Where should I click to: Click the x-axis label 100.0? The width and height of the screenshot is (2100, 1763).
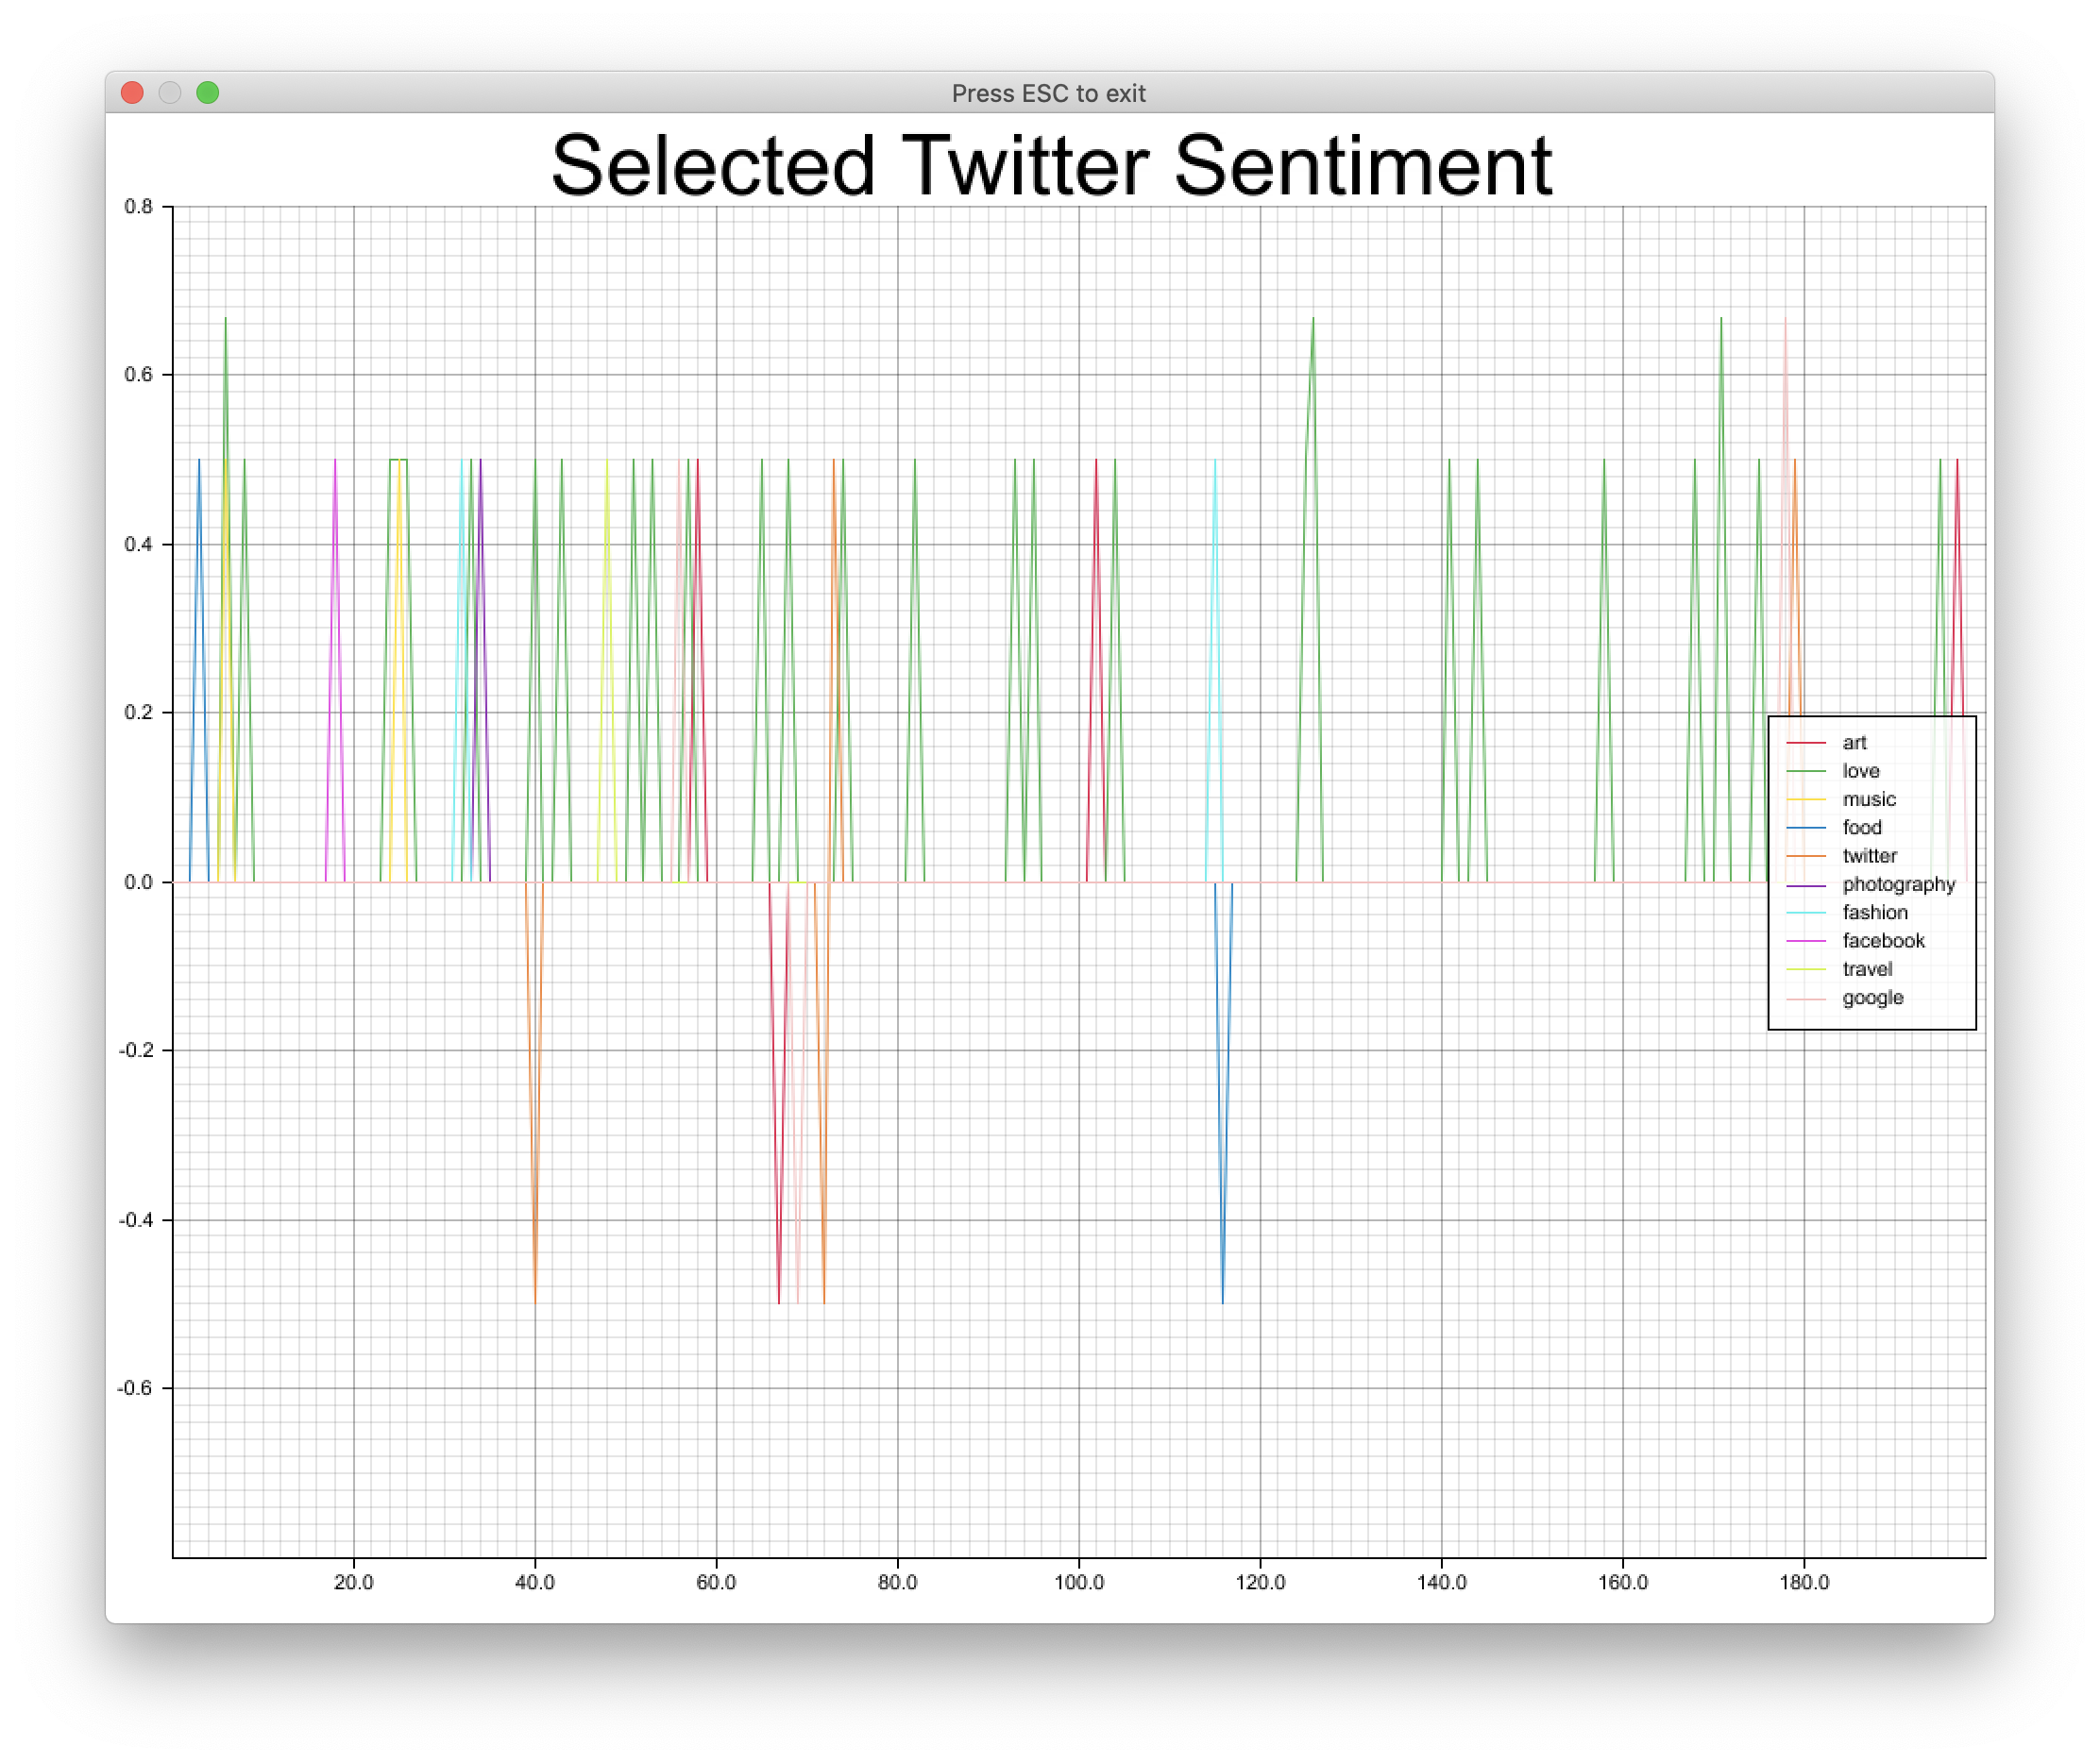pyautogui.click(x=1079, y=1582)
